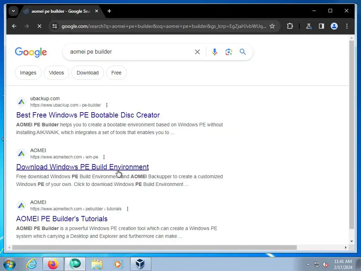Submit search with magnifier icon
This screenshot has width=361, height=271.
tap(243, 52)
